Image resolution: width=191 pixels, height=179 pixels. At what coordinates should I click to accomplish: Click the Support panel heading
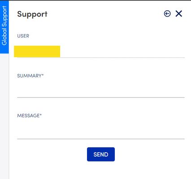(x=32, y=14)
